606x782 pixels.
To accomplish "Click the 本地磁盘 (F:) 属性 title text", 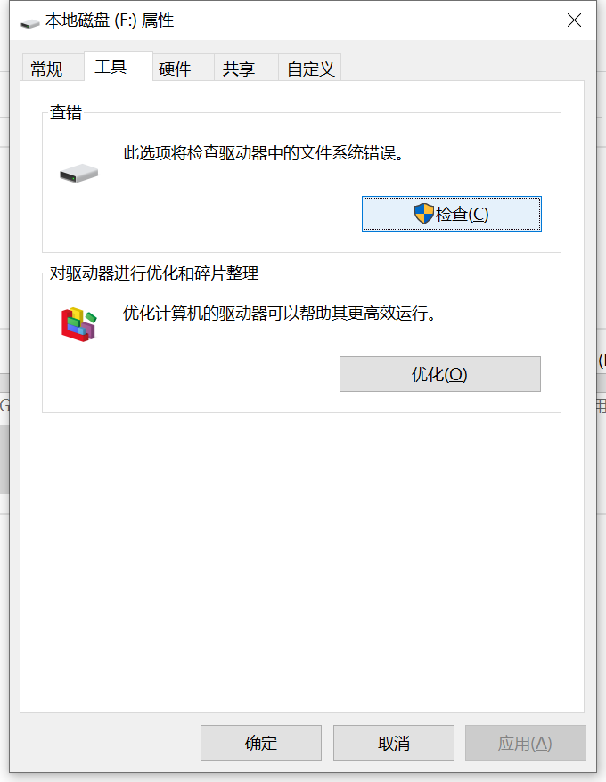I will click(110, 20).
